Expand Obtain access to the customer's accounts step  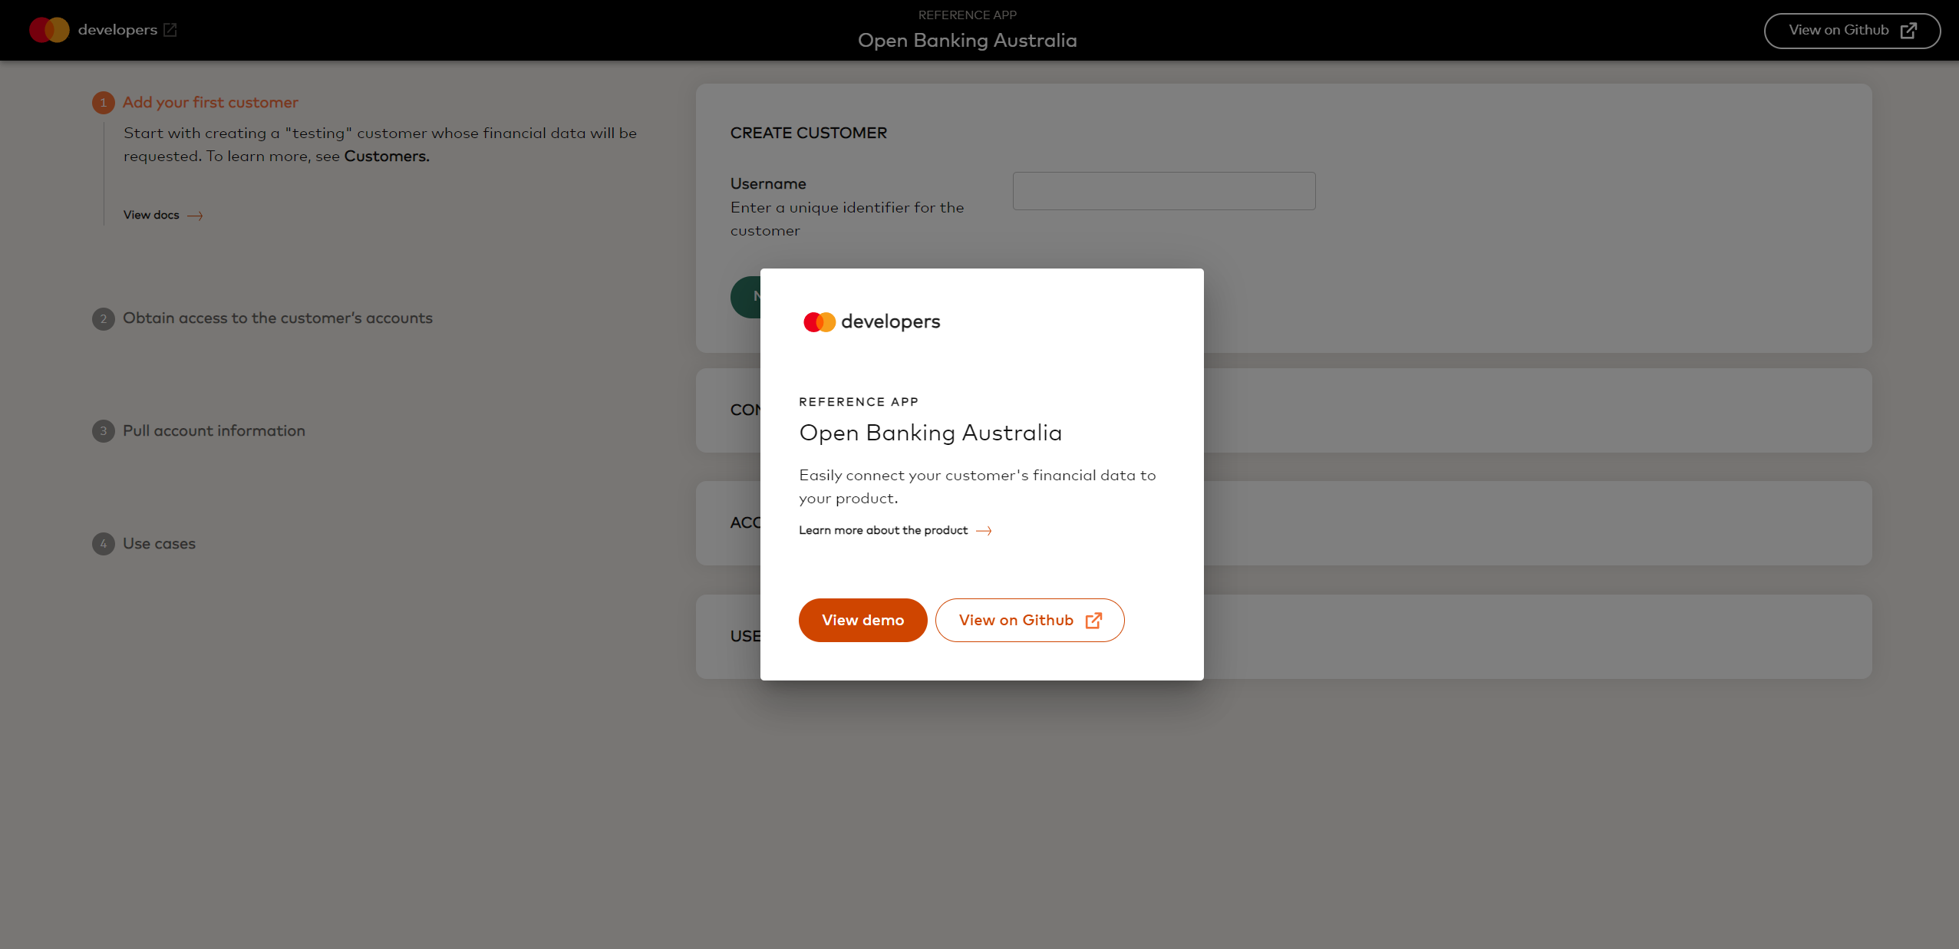click(x=277, y=318)
